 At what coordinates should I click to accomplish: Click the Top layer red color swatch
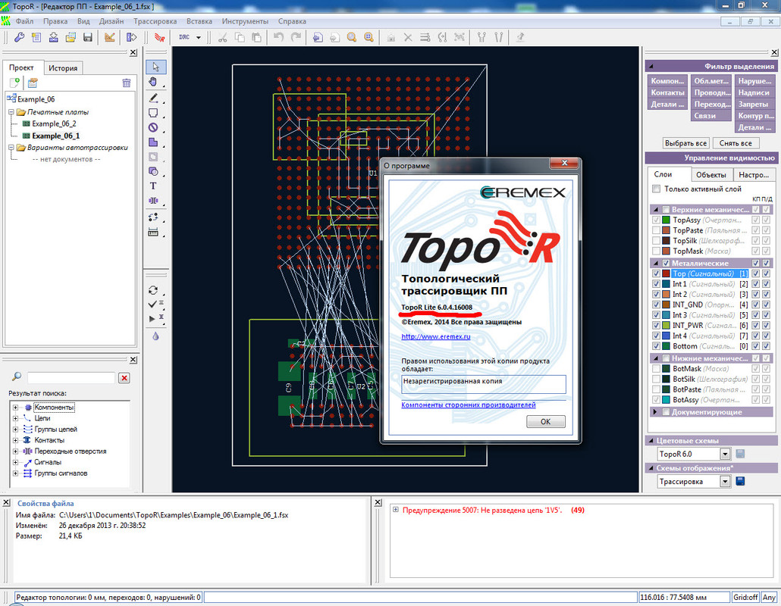click(666, 273)
